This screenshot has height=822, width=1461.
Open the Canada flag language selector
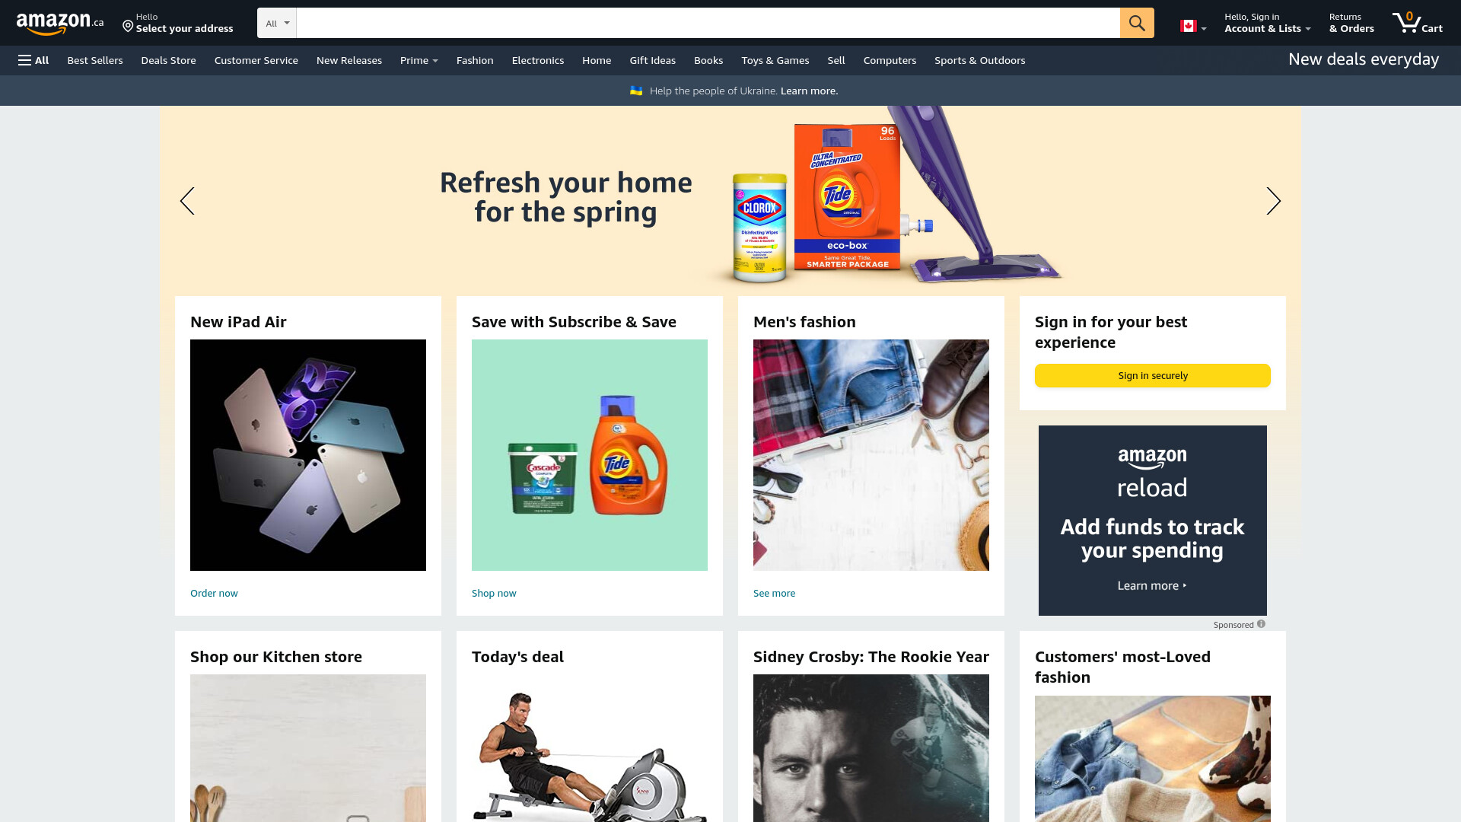(1192, 26)
